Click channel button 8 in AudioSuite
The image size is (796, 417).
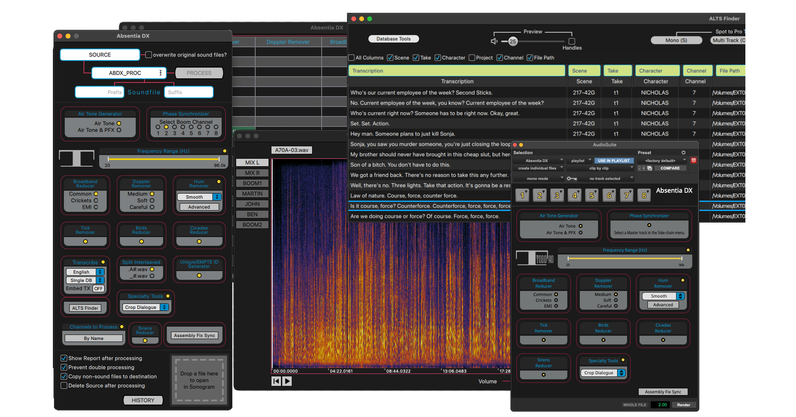click(644, 195)
